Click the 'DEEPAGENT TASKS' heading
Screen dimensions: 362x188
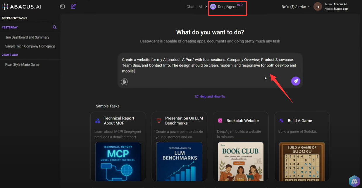[x=15, y=18]
